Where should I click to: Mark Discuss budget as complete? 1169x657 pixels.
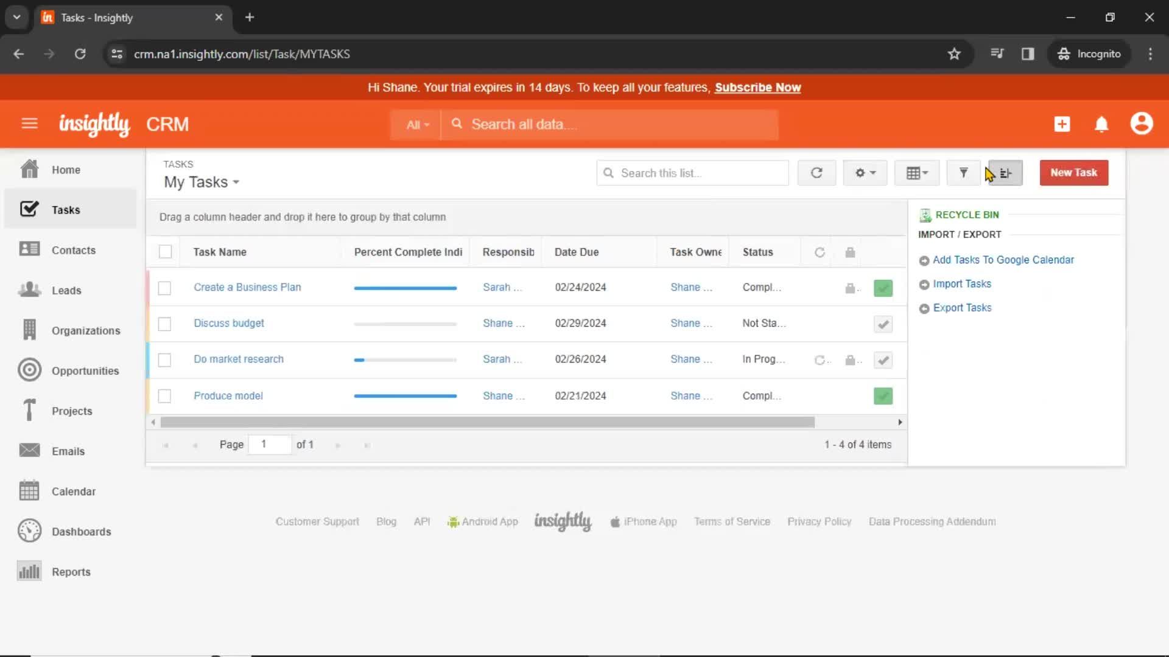(883, 324)
